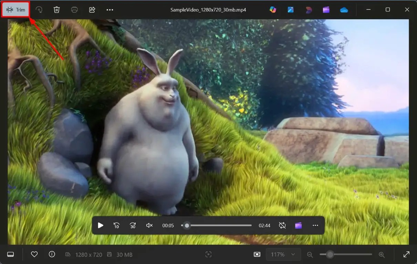Minimize the Photos window
The image size is (417, 264).
pyautogui.click(x=368, y=10)
